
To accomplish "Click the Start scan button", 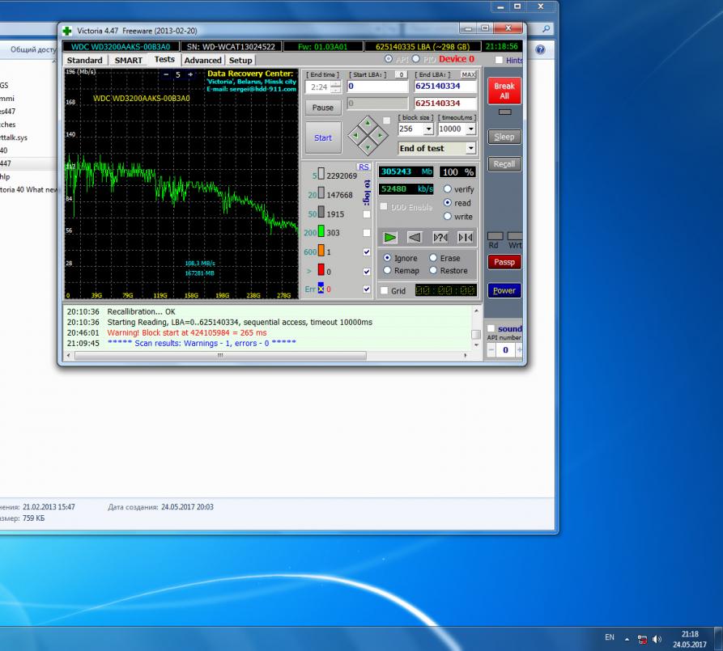I will 323,137.
